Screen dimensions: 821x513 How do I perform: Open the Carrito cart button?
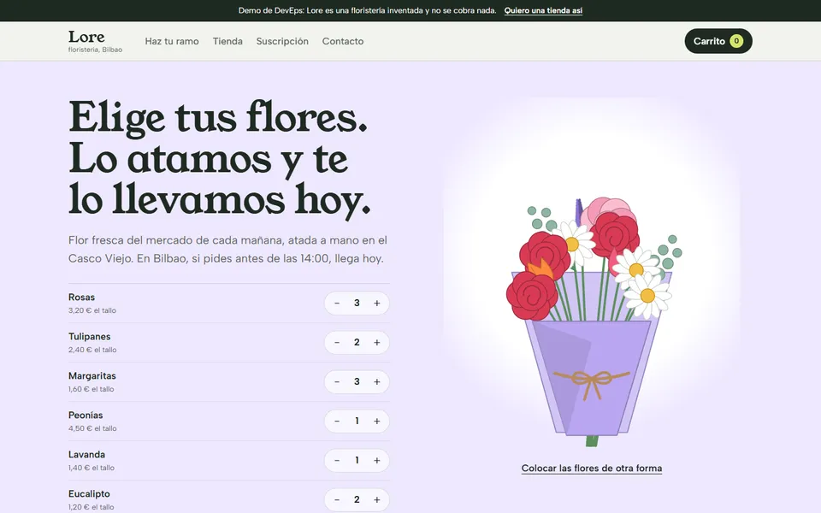[x=718, y=41]
